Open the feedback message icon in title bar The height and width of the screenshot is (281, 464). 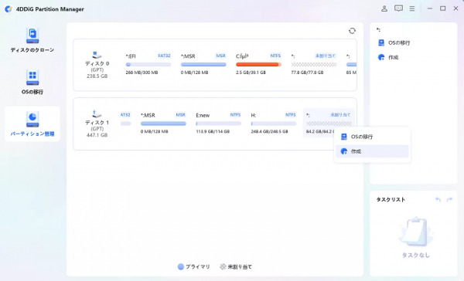pyautogui.click(x=398, y=8)
